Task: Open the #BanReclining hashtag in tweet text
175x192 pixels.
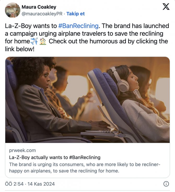Action: point(78,26)
